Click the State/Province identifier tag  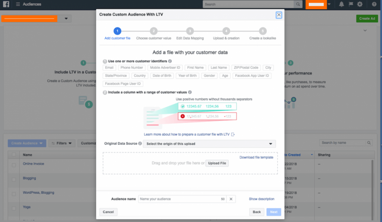pos(116,75)
